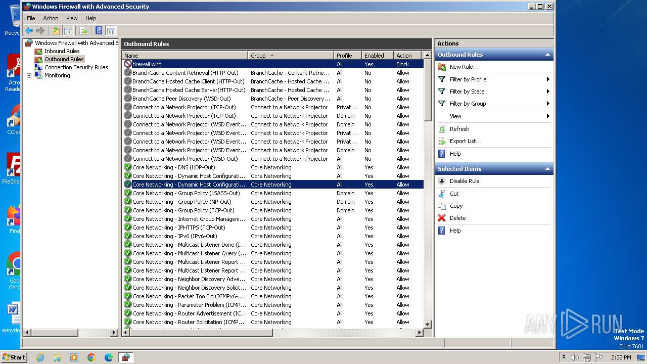This screenshot has width=647, height=364.
Task: Toggle Show/Hide Console Tree toolbar icon
Action: click(x=68, y=31)
